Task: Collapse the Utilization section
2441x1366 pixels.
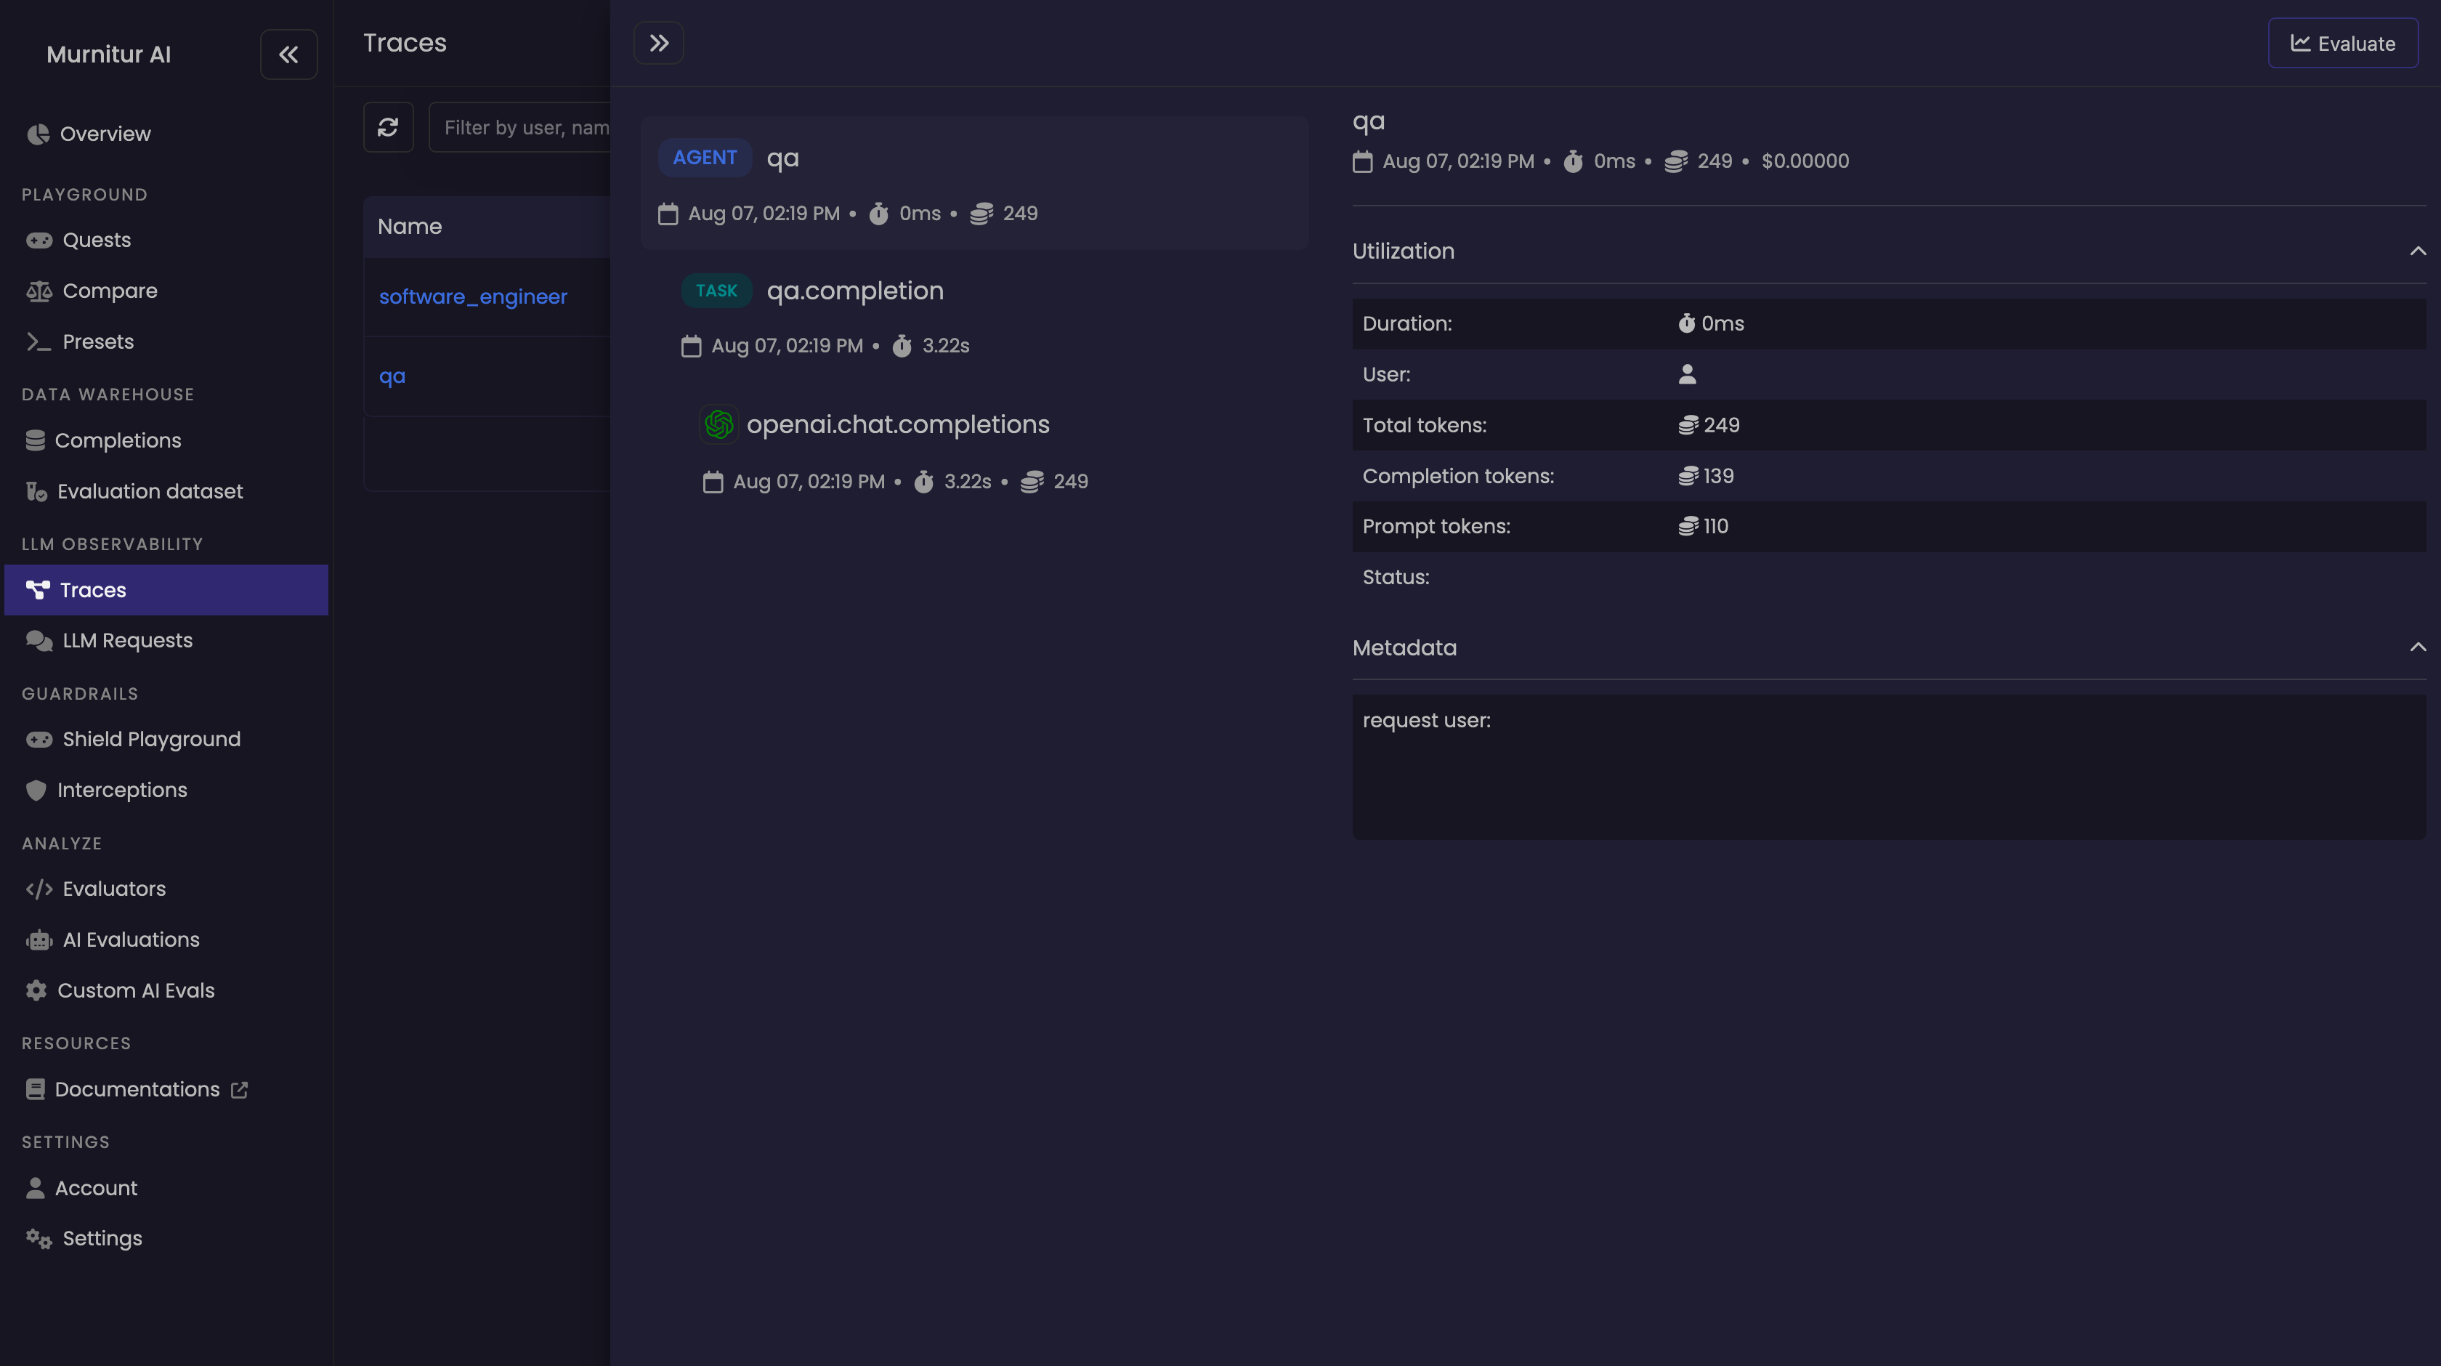Action: pos(2417,251)
